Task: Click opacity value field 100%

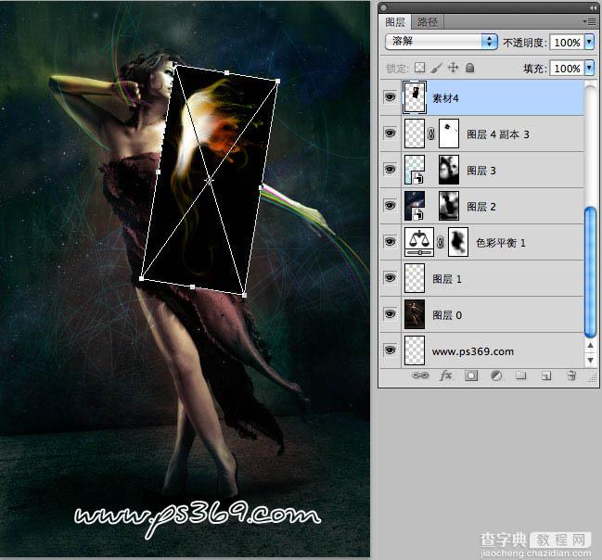Action: tap(567, 43)
